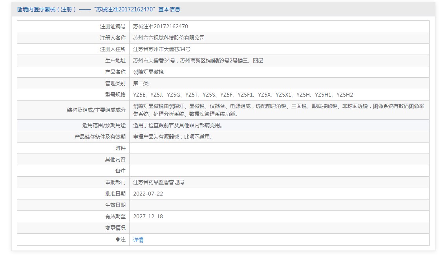The height and width of the screenshot is (256, 439).
Task: Select approval date 2022-07-22
Action: point(148,194)
